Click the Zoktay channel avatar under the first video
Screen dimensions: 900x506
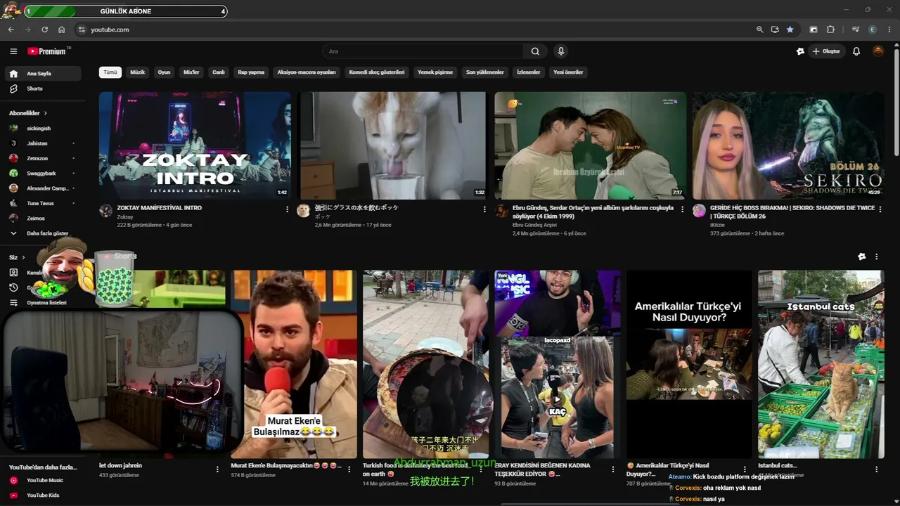point(105,211)
